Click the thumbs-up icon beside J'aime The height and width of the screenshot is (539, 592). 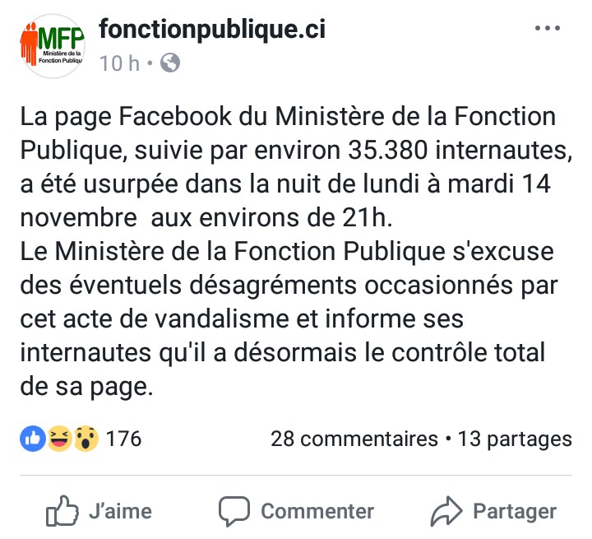point(62,511)
